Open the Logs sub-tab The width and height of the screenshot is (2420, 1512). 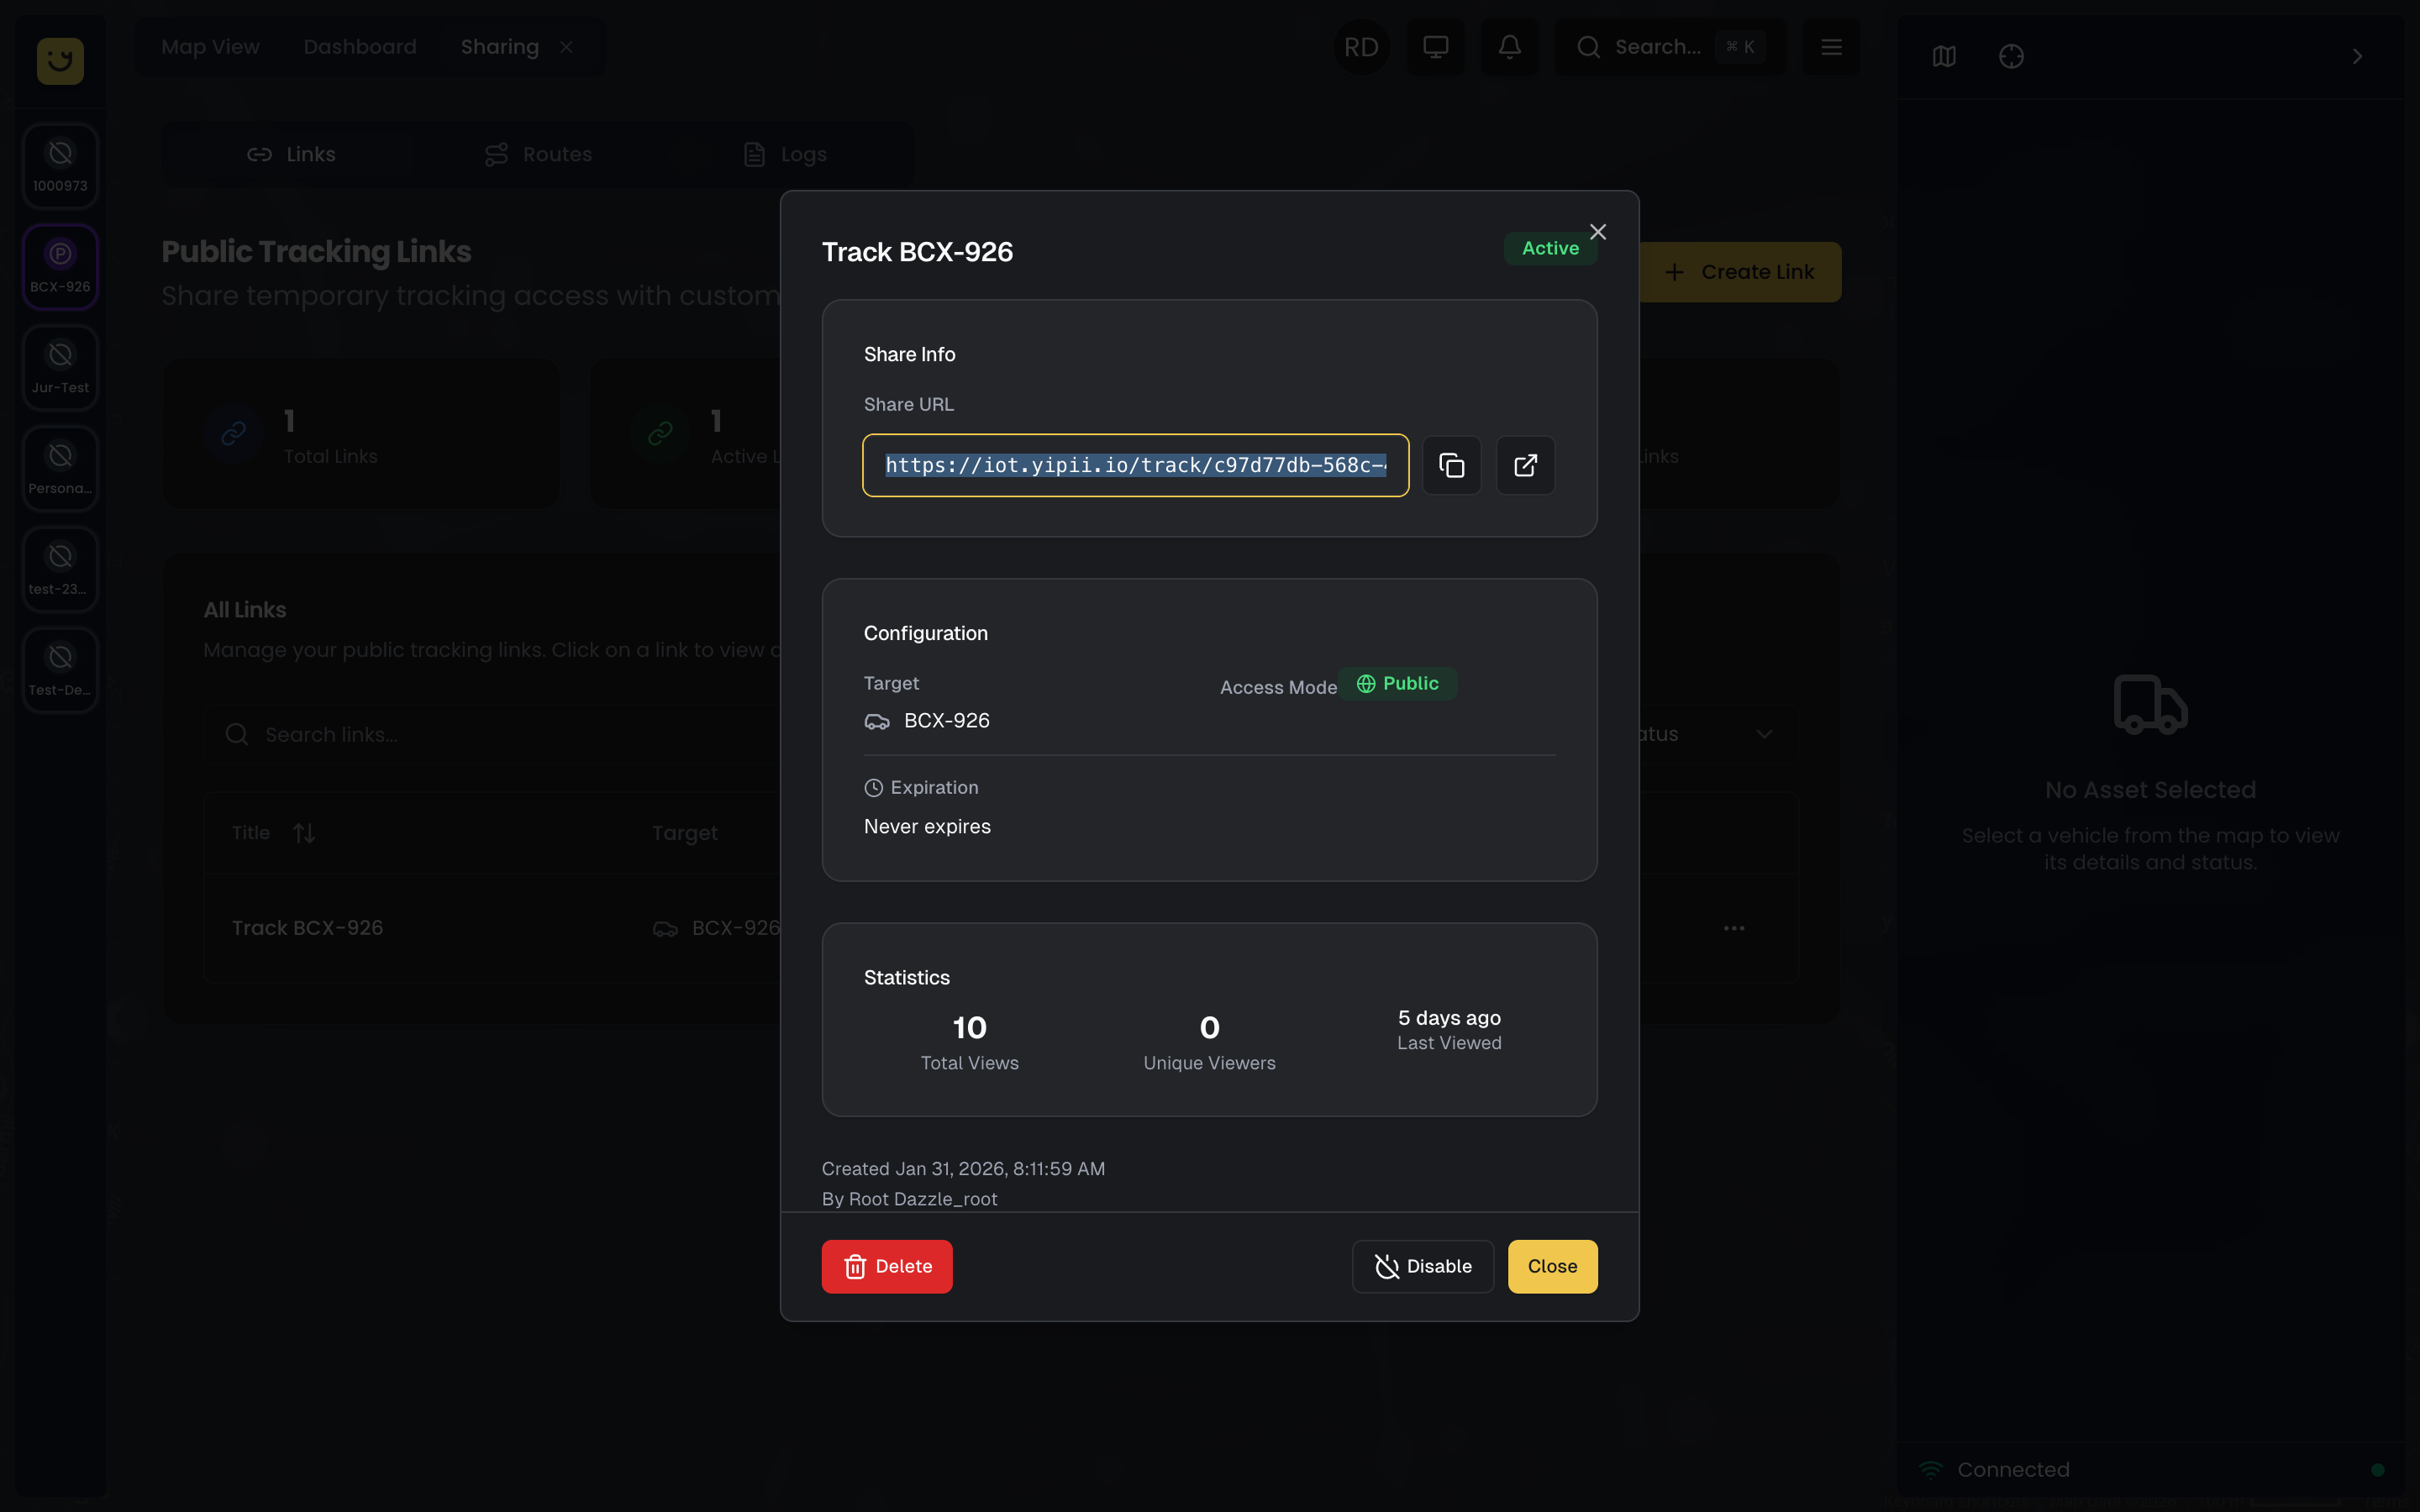pyautogui.click(x=785, y=154)
